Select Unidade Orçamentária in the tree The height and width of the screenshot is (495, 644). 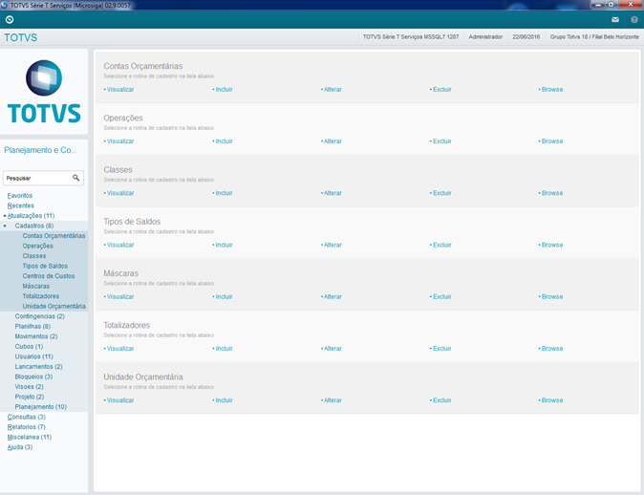pos(54,306)
